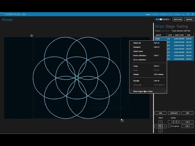Select the strip row with ArtNet 004:001
Screen dimensions: 195x146
point(180,52)
